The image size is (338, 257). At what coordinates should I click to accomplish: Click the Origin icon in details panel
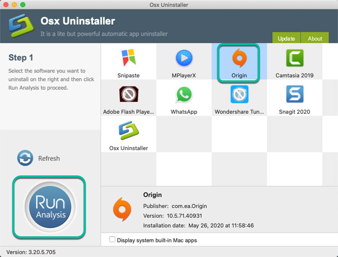pyautogui.click(x=122, y=209)
